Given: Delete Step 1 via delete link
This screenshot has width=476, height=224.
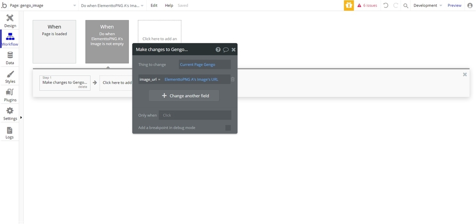Looking at the screenshot, I should coord(83,87).
